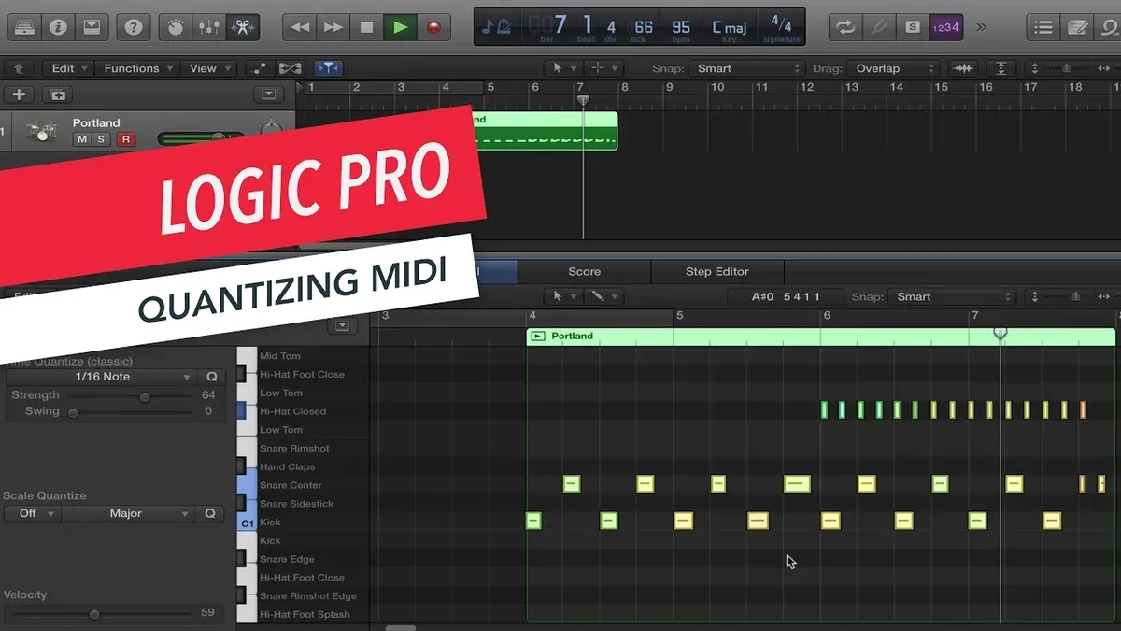Open the Scale Quantize Off dropdown
Viewport: 1121px width, 631px height.
coord(32,513)
